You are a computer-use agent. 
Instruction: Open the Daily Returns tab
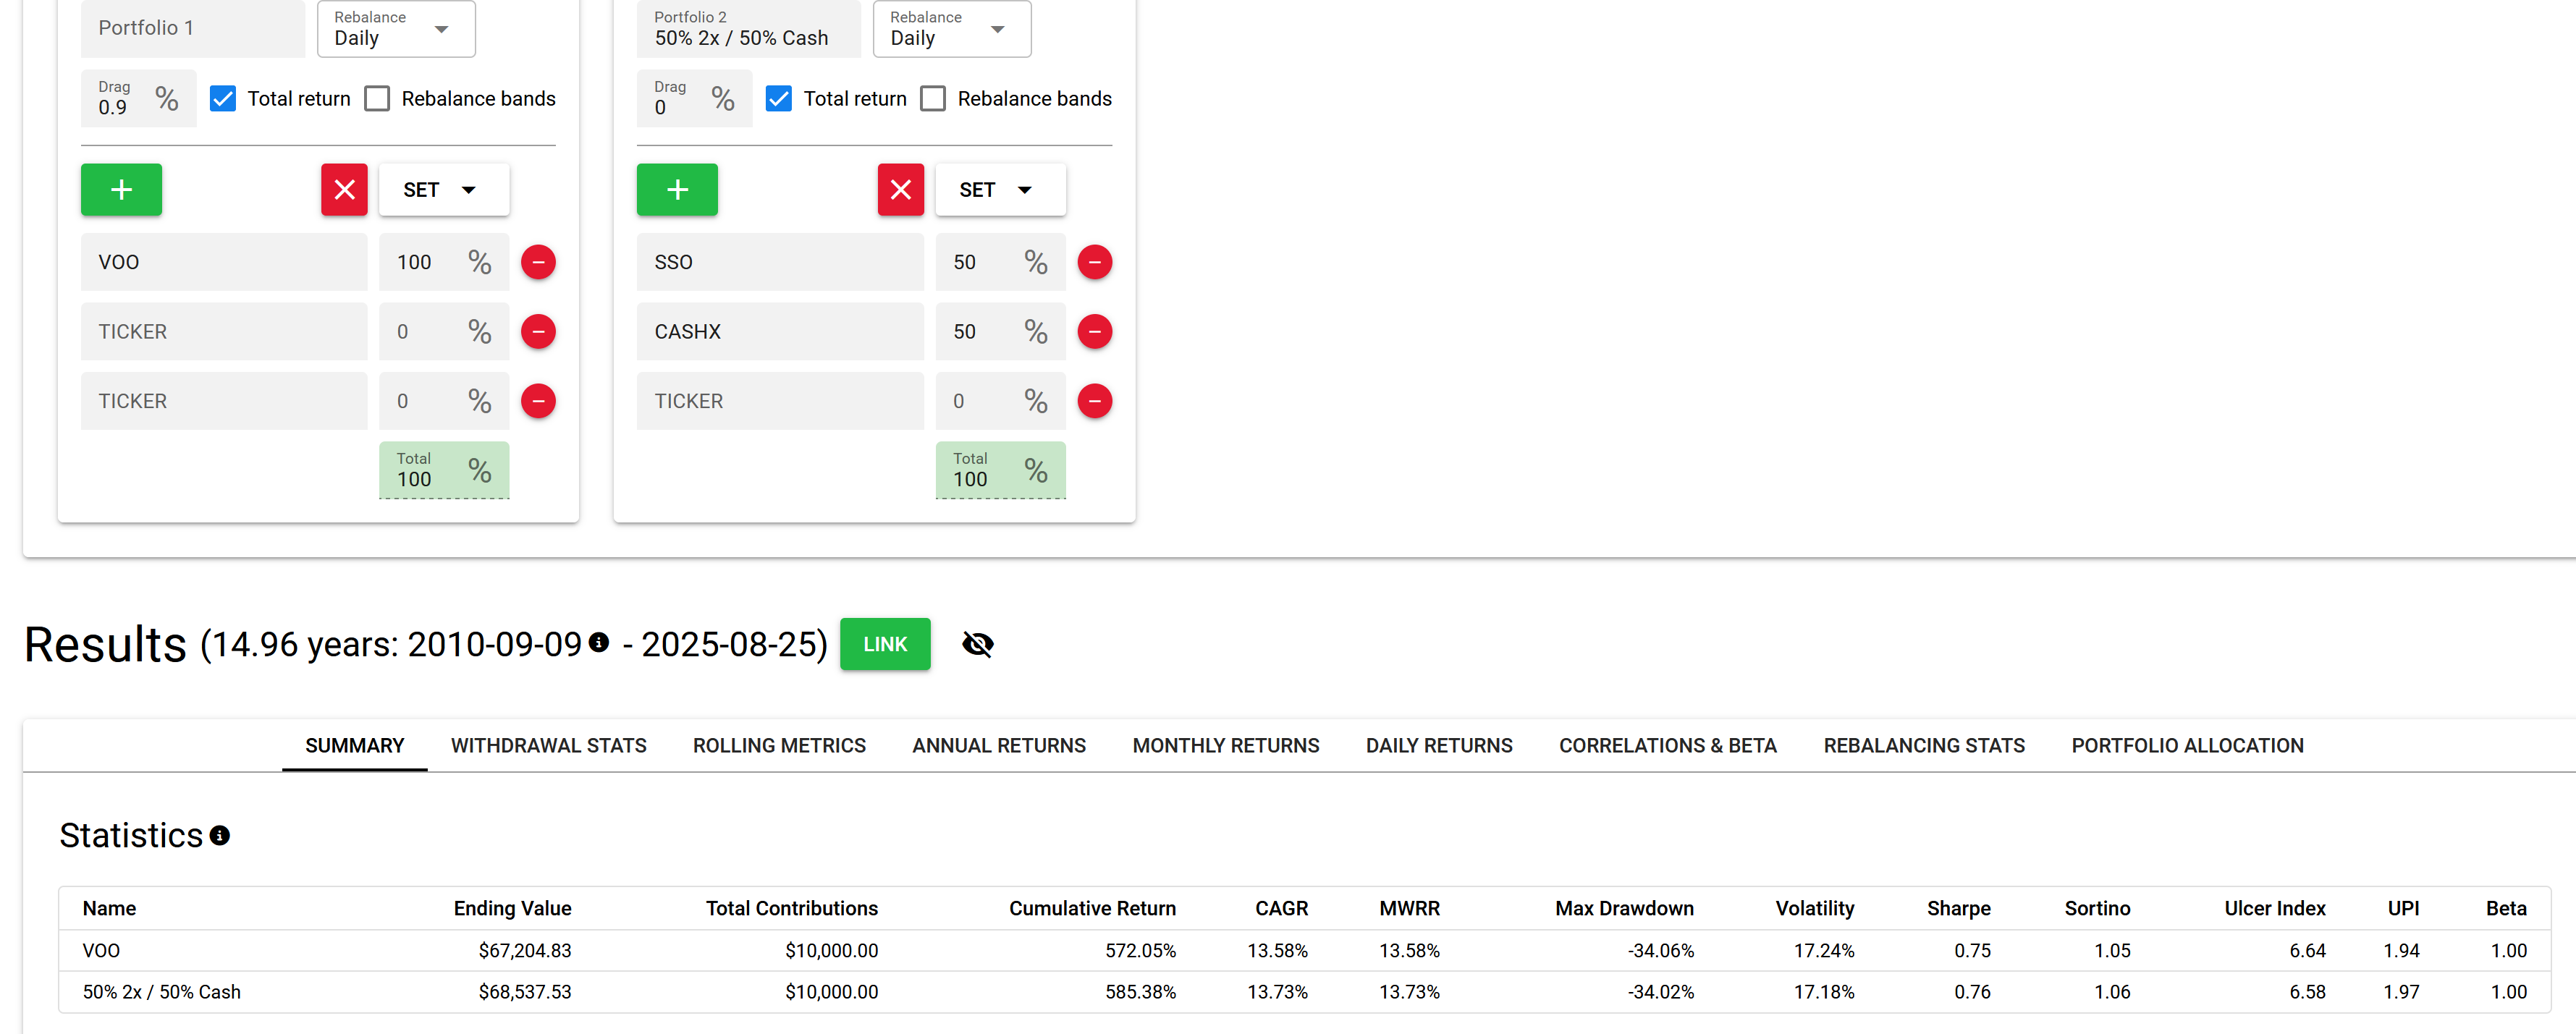(1439, 745)
